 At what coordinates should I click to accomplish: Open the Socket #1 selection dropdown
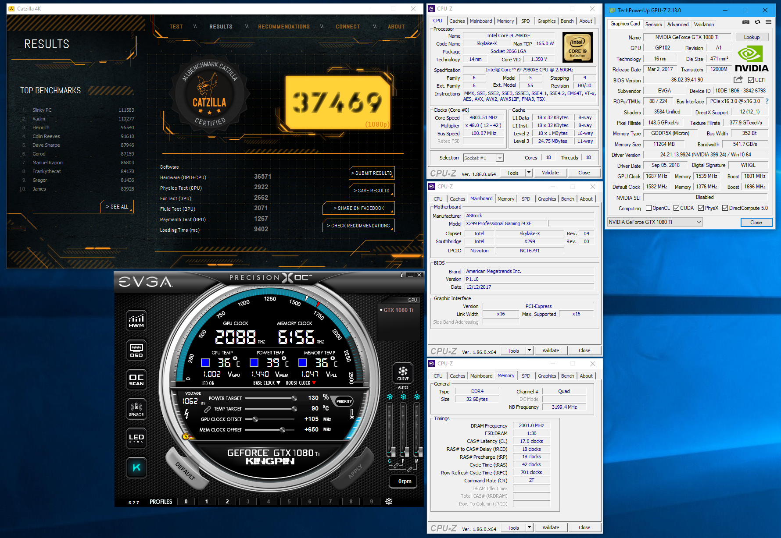coord(483,158)
